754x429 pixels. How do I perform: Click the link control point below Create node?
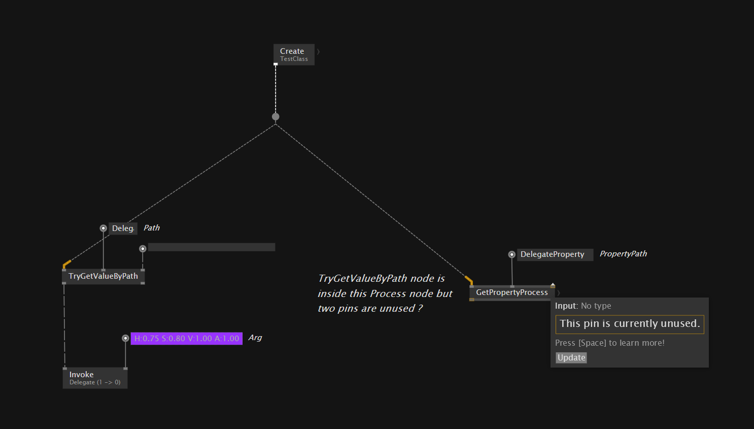pyautogui.click(x=276, y=117)
